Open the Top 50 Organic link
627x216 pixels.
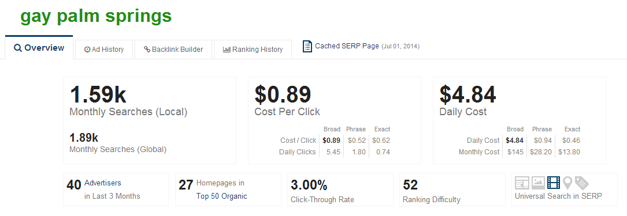pos(221,196)
